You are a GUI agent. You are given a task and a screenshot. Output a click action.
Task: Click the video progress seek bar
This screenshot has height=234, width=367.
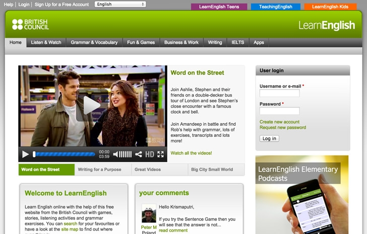[x=64, y=154]
